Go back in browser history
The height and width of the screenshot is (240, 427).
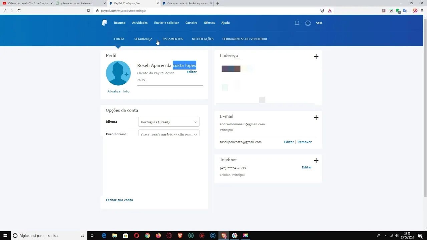point(5,11)
